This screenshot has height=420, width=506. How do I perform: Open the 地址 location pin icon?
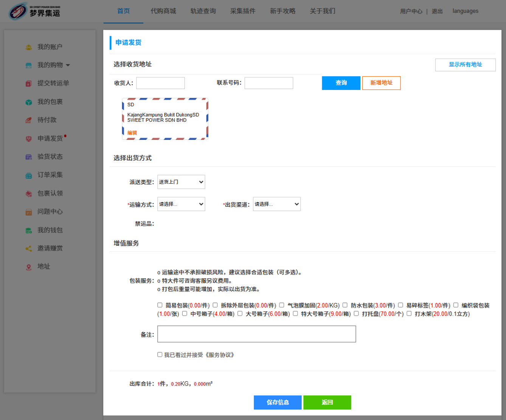(x=29, y=267)
